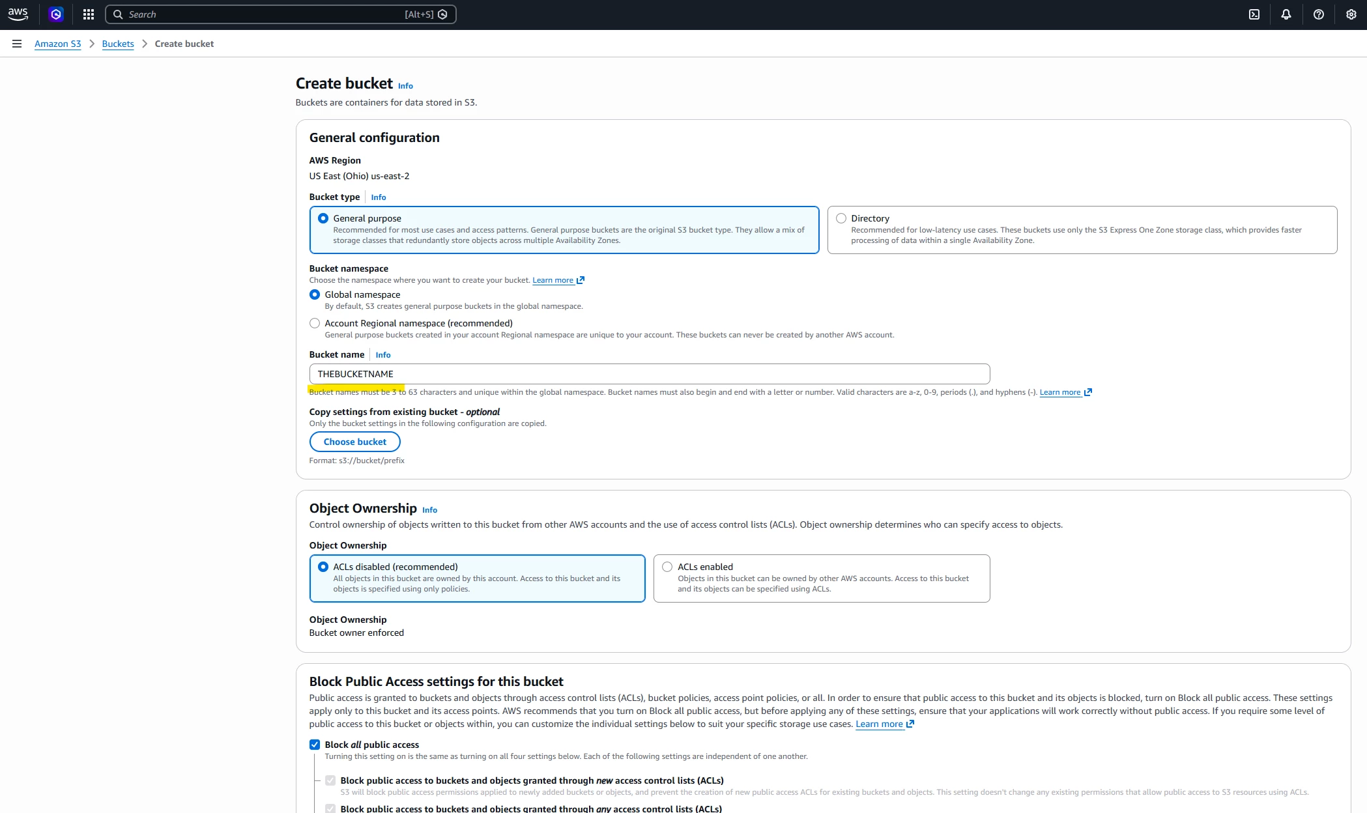The width and height of the screenshot is (1367, 813).
Task: Open Info link next to Create bucket
Action: (x=405, y=86)
